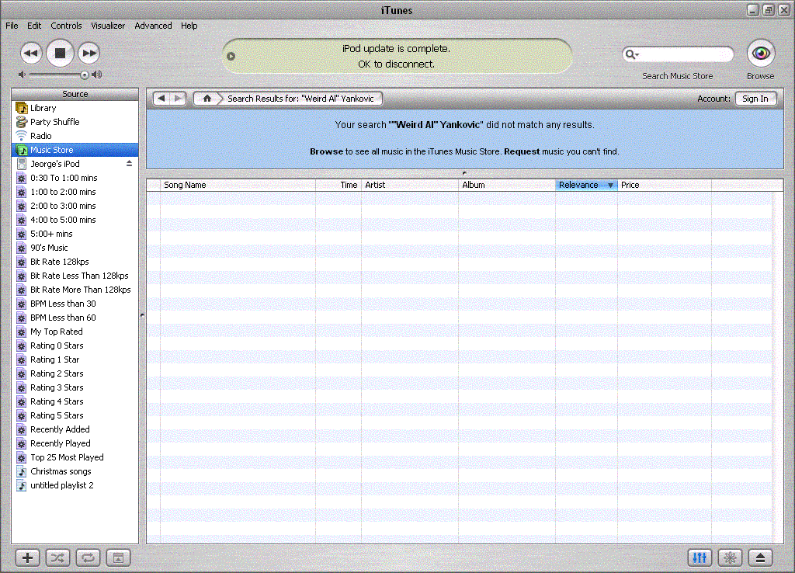Toggle shuffle playback button
Viewport: 795px width, 573px height.
pos(57,557)
